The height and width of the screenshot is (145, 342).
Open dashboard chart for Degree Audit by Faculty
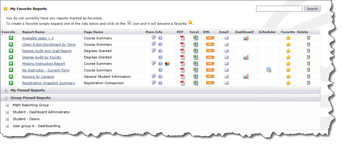click(246, 57)
